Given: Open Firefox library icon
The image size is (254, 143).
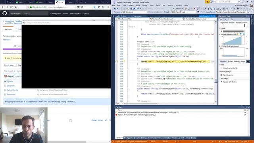Looking at the screenshot, I should coord(99,7).
